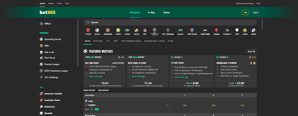Click the live stream icon under Cagliari
Viewport: 298px width, 116px height.
click(92, 109)
